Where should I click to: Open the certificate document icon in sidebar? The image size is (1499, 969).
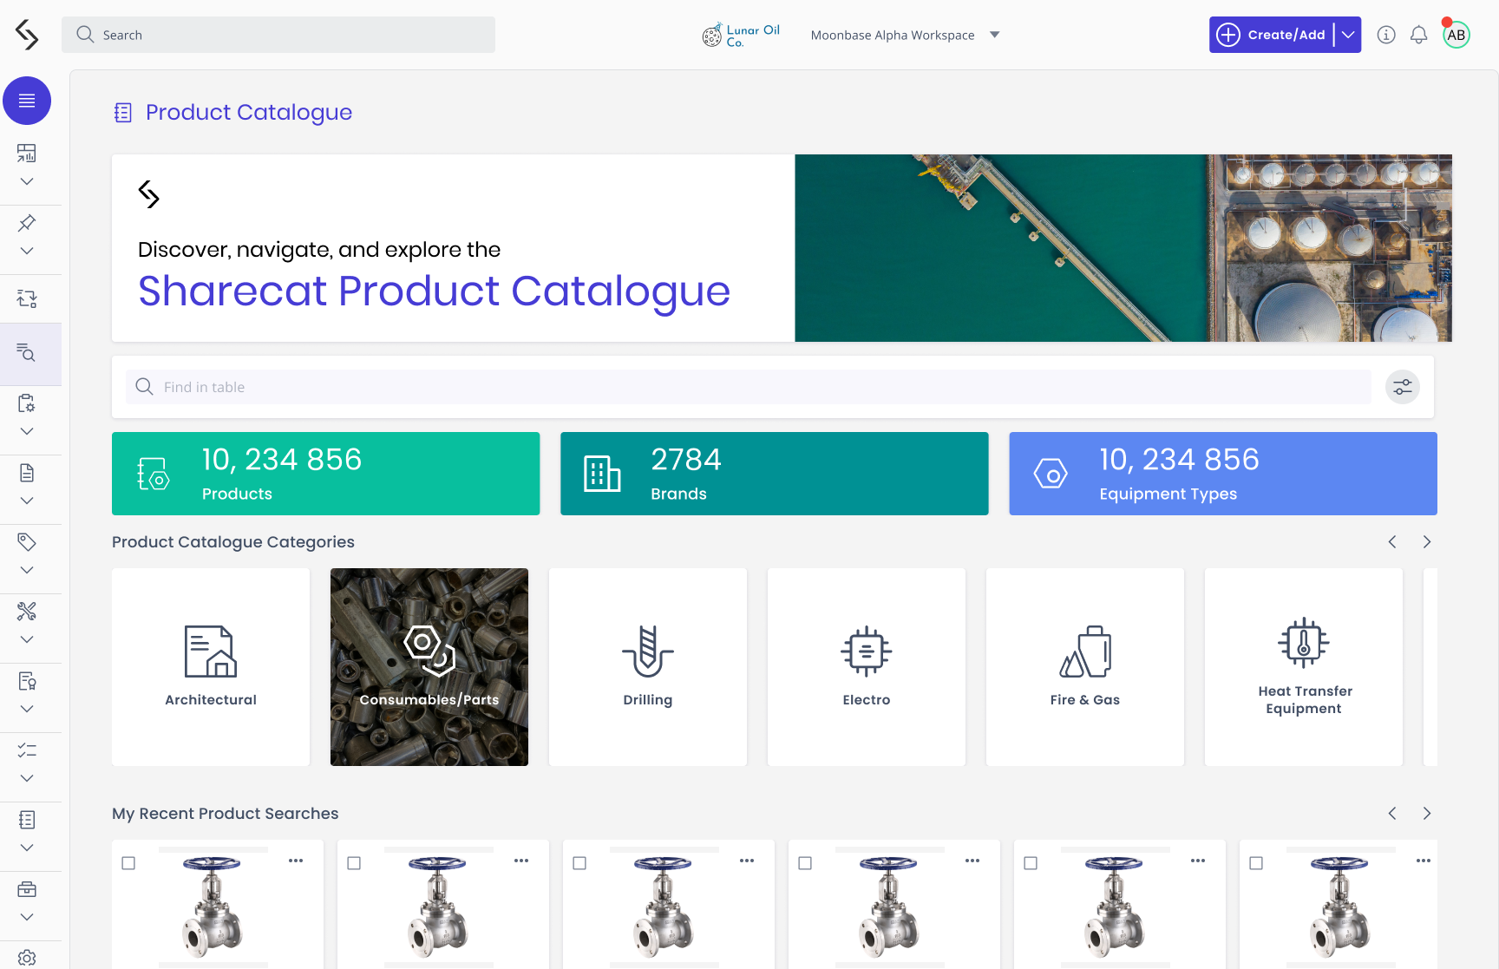tap(27, 681)
